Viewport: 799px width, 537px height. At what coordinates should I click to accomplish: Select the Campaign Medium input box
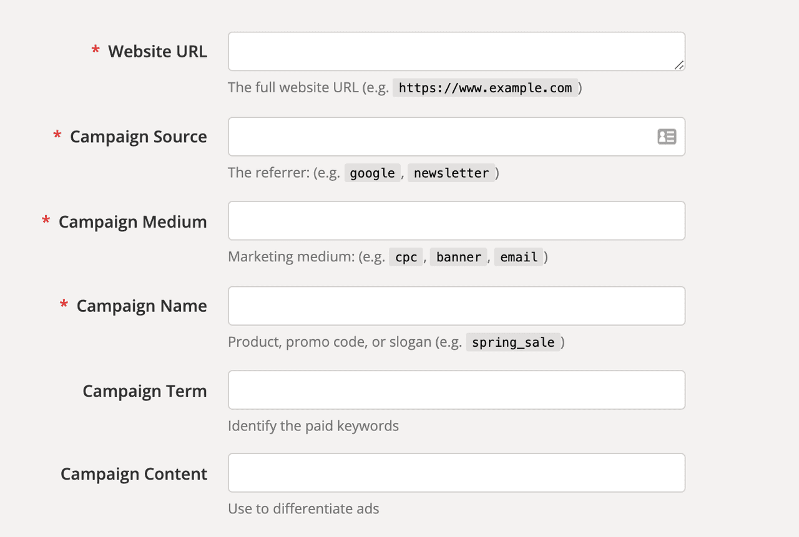(x=456, y=221)
